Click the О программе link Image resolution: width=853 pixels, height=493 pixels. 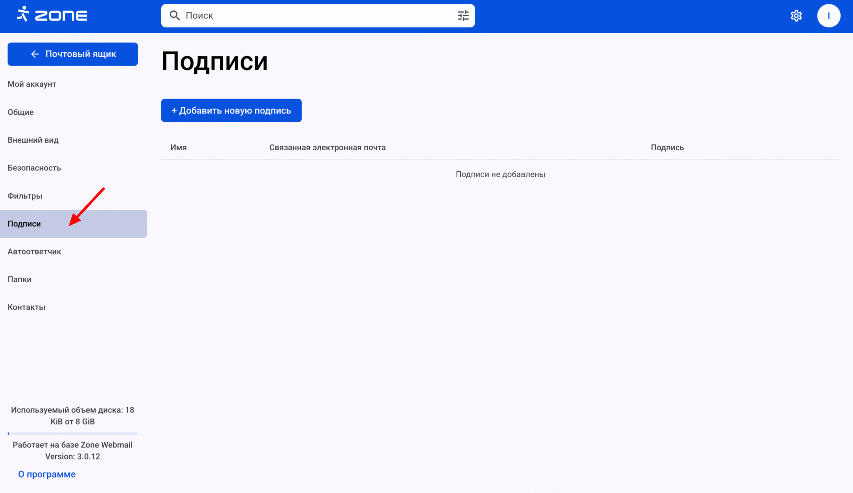[x=47, y=474]
